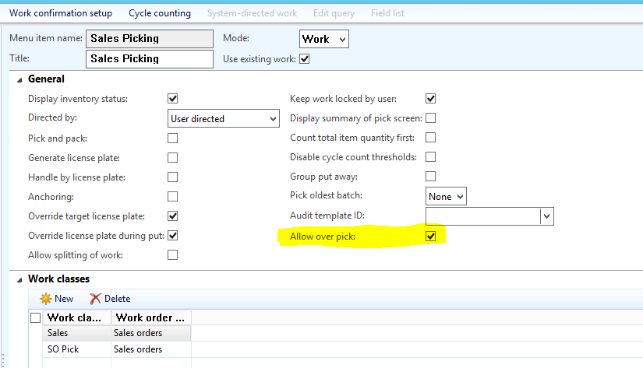This screenshot has width=643, height=368.
Task: Enable the Pick and pack checkbox
Action: click(x=173, y=138)
